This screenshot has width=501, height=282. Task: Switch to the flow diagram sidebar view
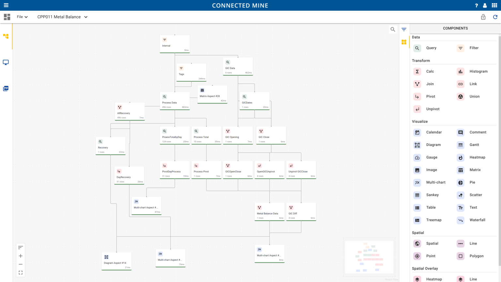point(6,36)
